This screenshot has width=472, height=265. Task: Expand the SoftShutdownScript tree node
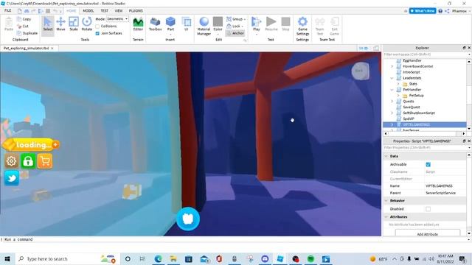pos(392,113)
